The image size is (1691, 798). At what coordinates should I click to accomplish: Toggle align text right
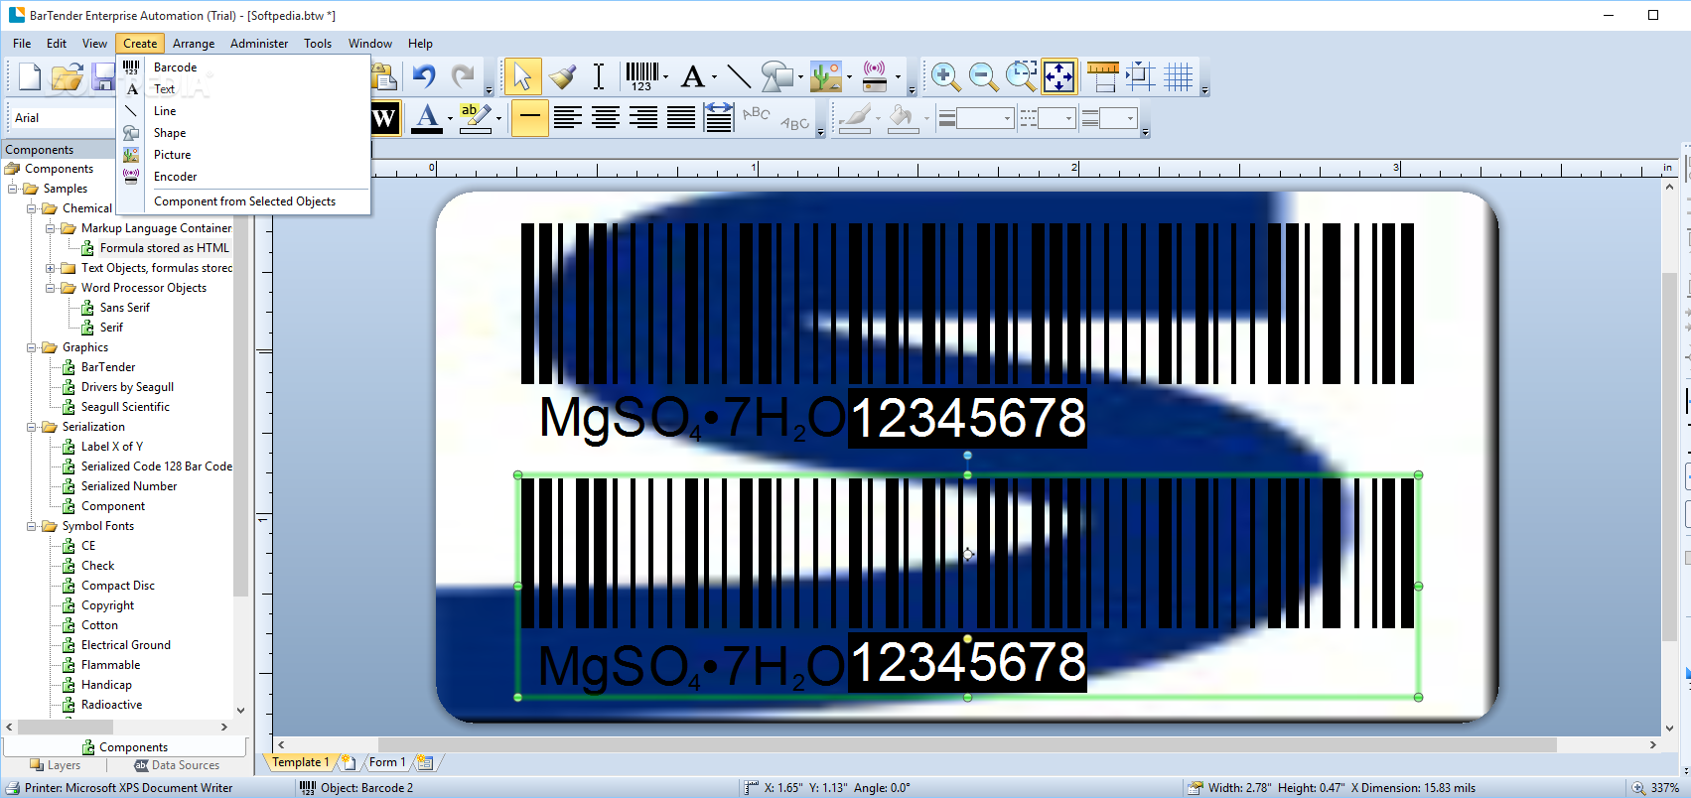[x=643, y=118]
